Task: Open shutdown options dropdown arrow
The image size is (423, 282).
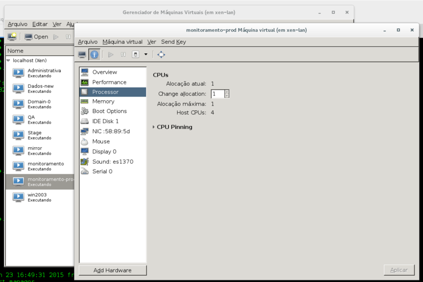Action: 146,54
